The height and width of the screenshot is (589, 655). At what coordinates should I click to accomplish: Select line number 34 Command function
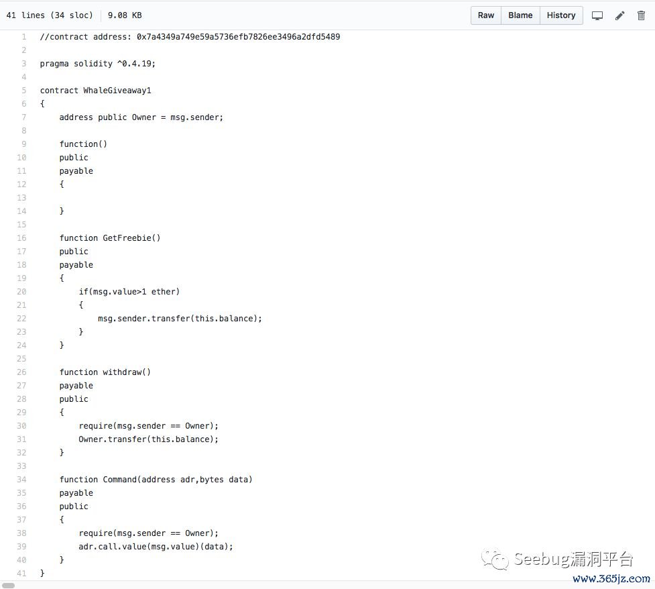22,480
